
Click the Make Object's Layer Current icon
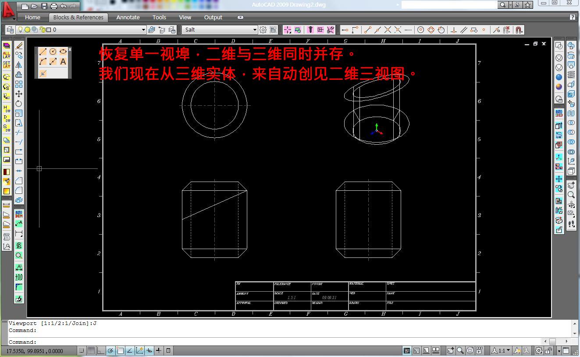[x=152, y=30]
